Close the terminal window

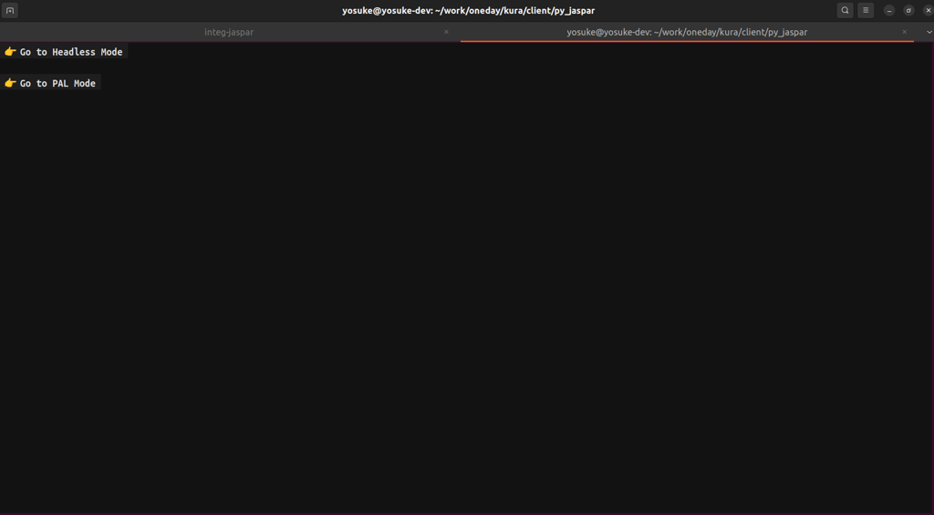pos(928,11)
